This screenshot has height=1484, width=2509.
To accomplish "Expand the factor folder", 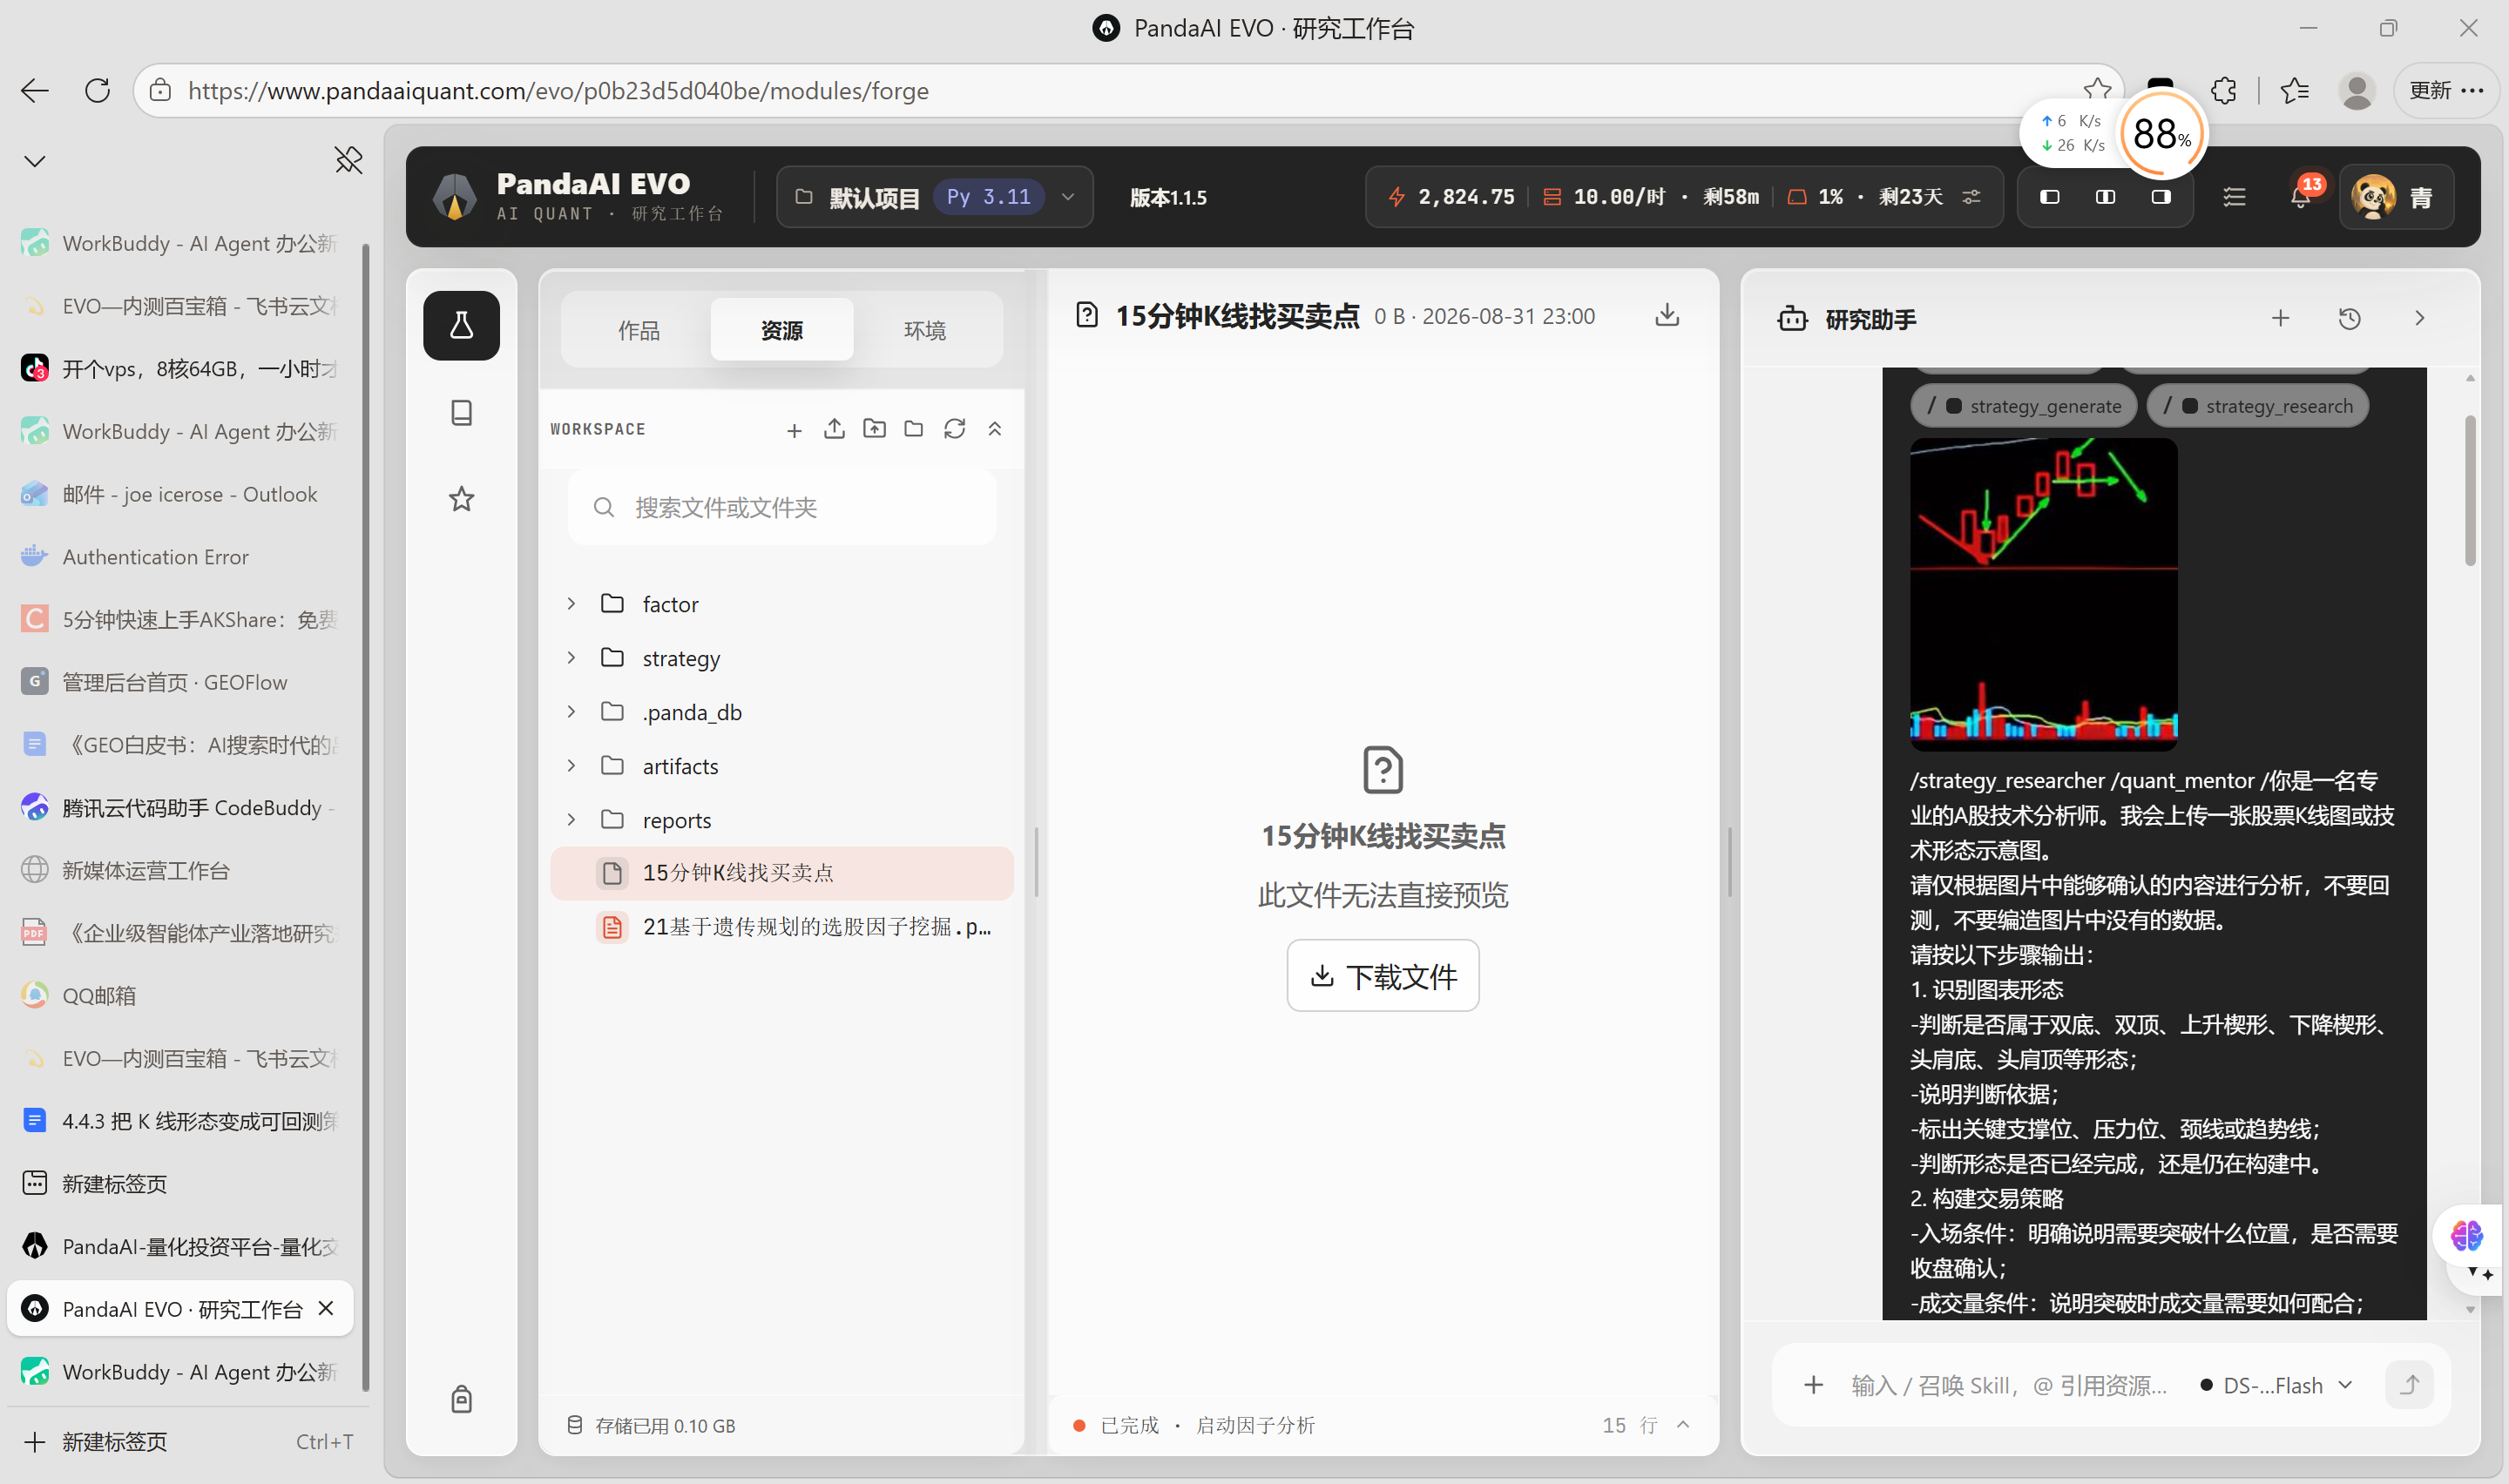I will (571, 604).
